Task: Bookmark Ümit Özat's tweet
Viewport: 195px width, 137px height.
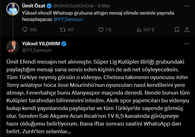Action: tap(177, 30)
